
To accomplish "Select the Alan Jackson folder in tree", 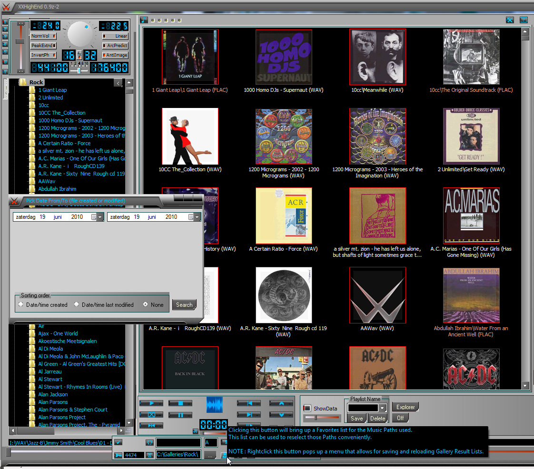I will coord(53,394).
